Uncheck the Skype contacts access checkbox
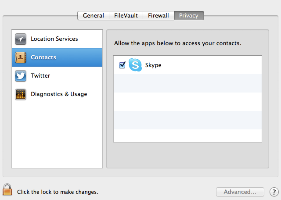Screen dimensions: 281x200 pyautogui.click(x=122, y=65)
